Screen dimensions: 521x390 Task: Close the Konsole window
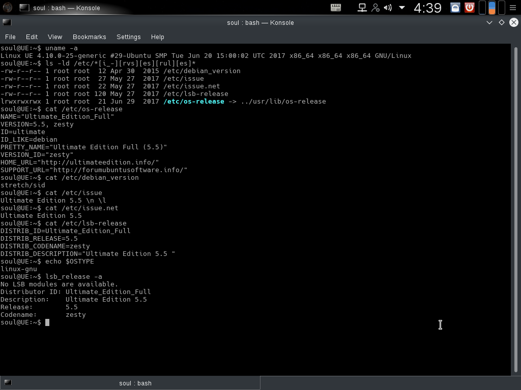(x=514, y=22)
